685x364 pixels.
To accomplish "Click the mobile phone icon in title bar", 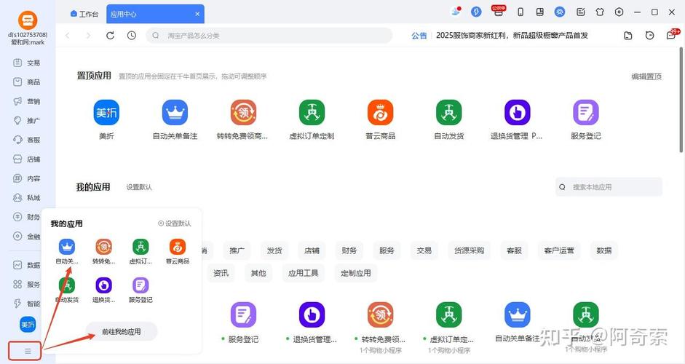I will pos(520,12).
